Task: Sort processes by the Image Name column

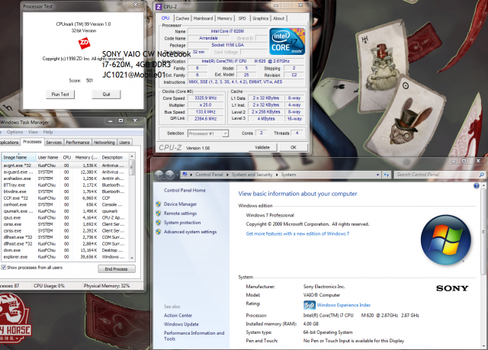Action: [x=18, y=157]
